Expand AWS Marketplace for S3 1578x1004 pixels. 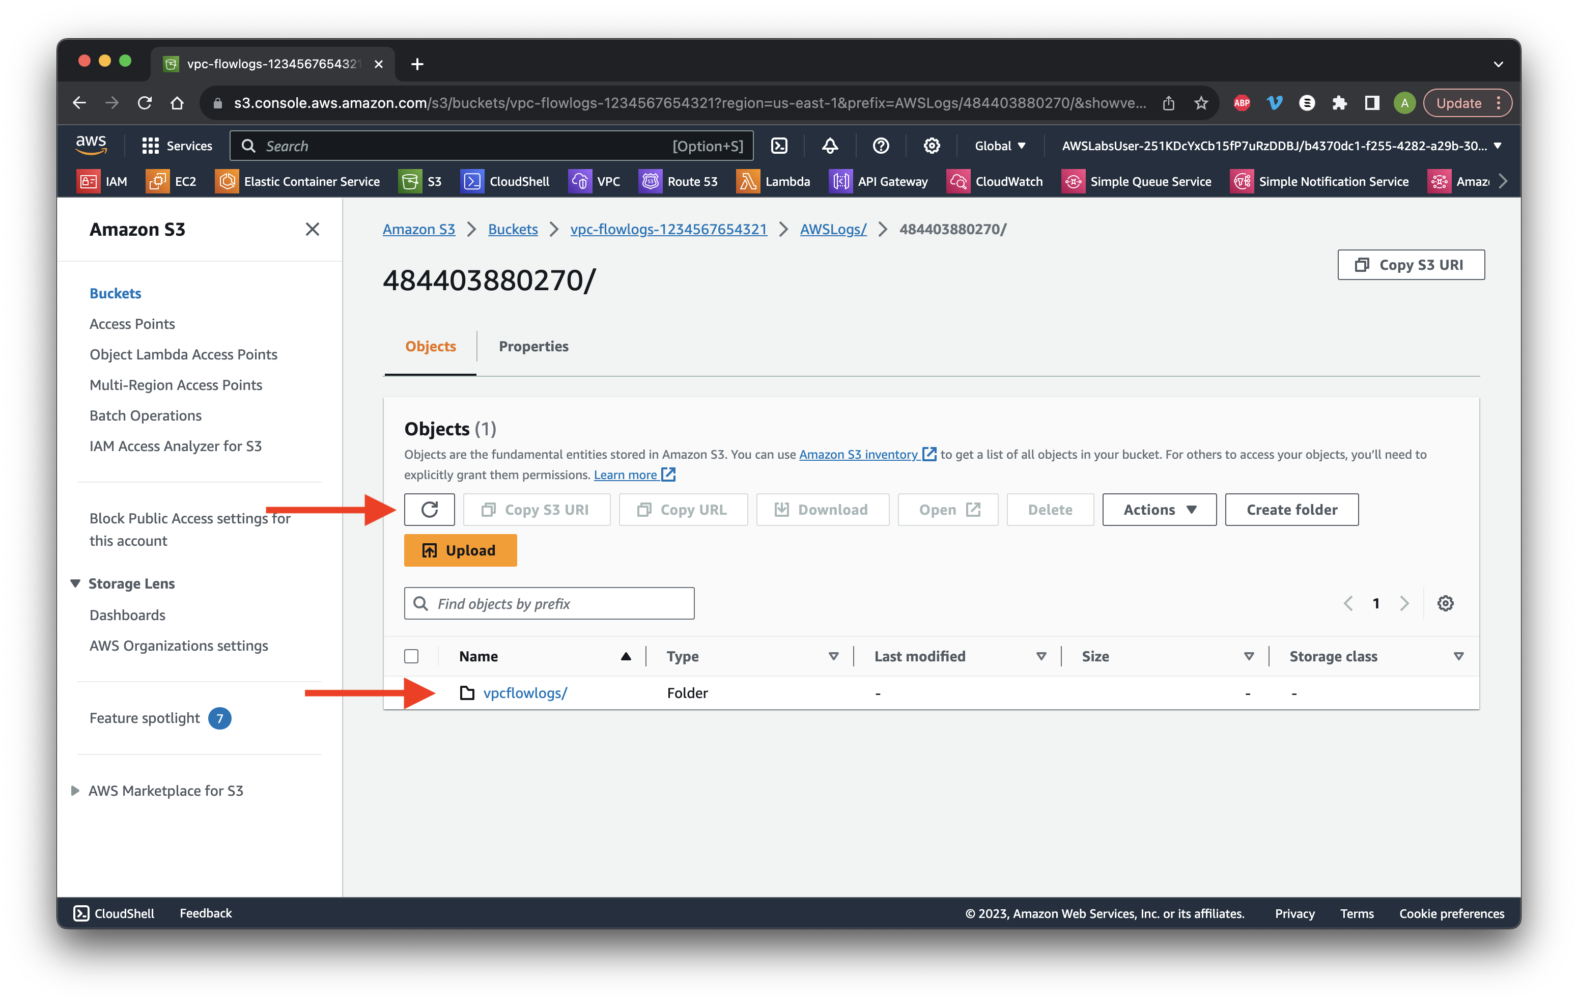click(75, 790)
